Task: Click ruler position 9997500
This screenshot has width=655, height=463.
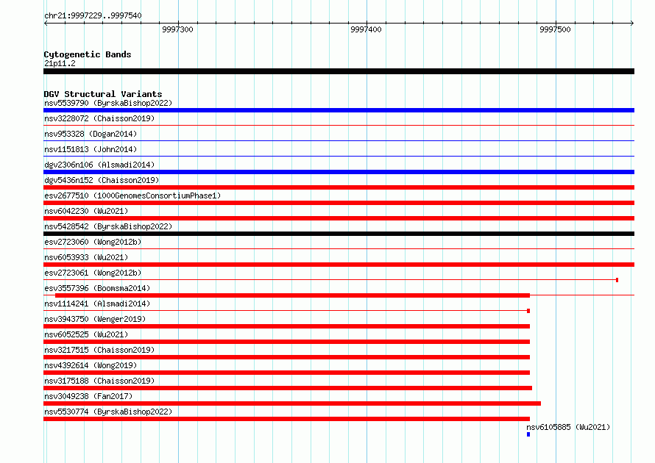Action: (x=555, y=29)
